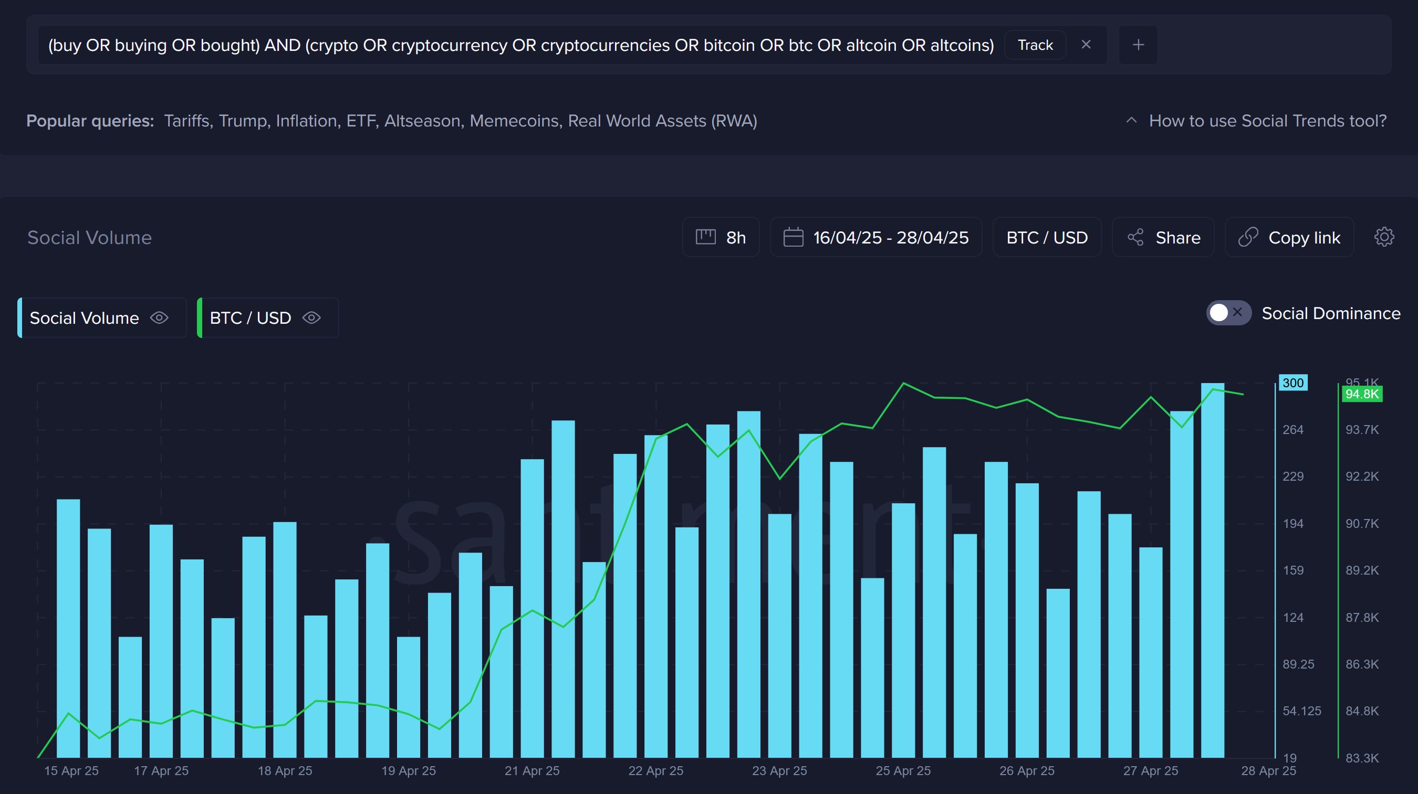This screenshot has height=794, width=1418.
Task: Select the Memecoins popular query
Action: 514,120
